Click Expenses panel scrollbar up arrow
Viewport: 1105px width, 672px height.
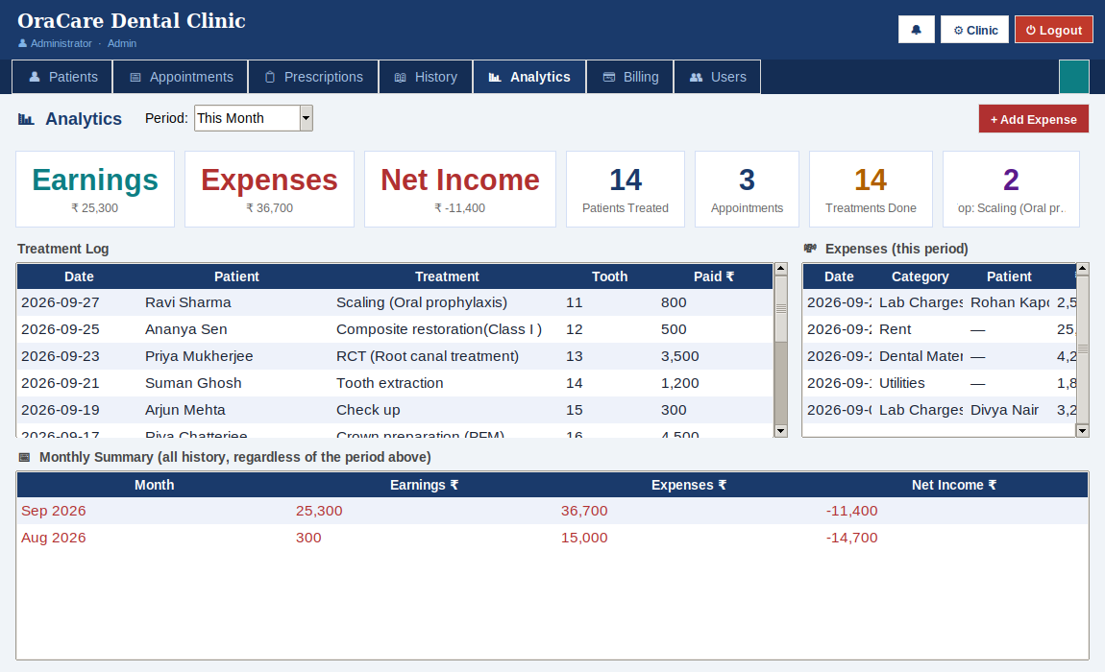1083,269
